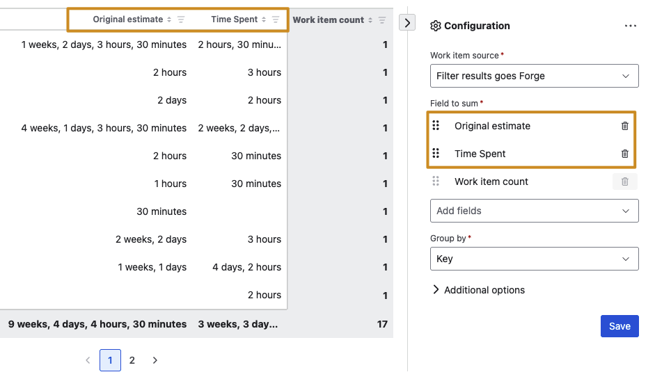This screenshot has width=655, height=379.
Task: Open the Original estimate column filter
Action: [x=181, y=20]
